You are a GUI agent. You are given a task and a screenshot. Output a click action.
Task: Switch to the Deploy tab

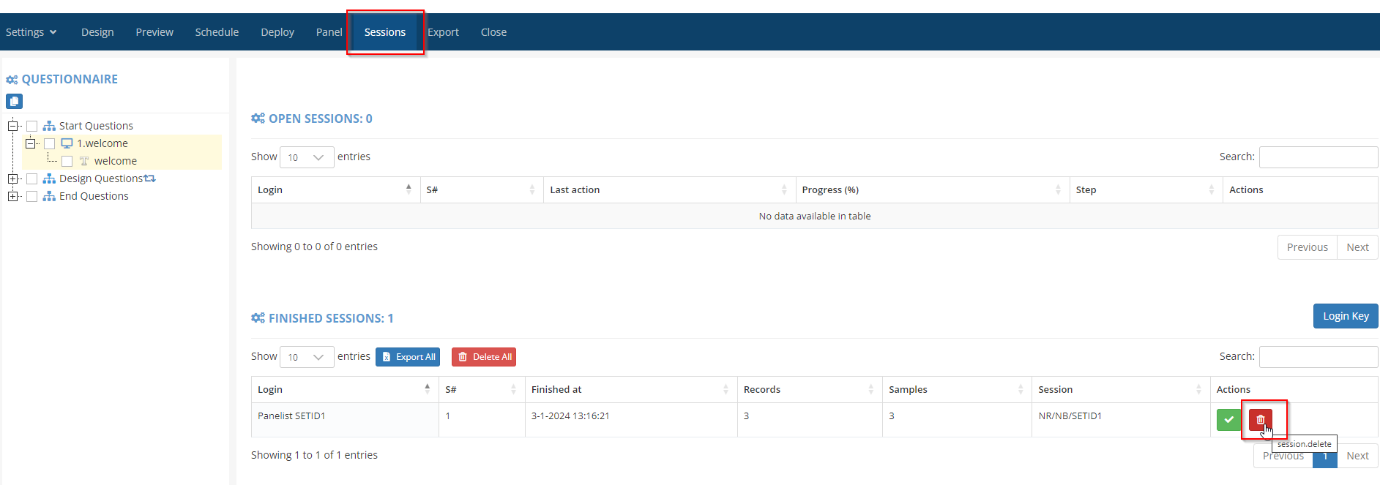(277, 32)
